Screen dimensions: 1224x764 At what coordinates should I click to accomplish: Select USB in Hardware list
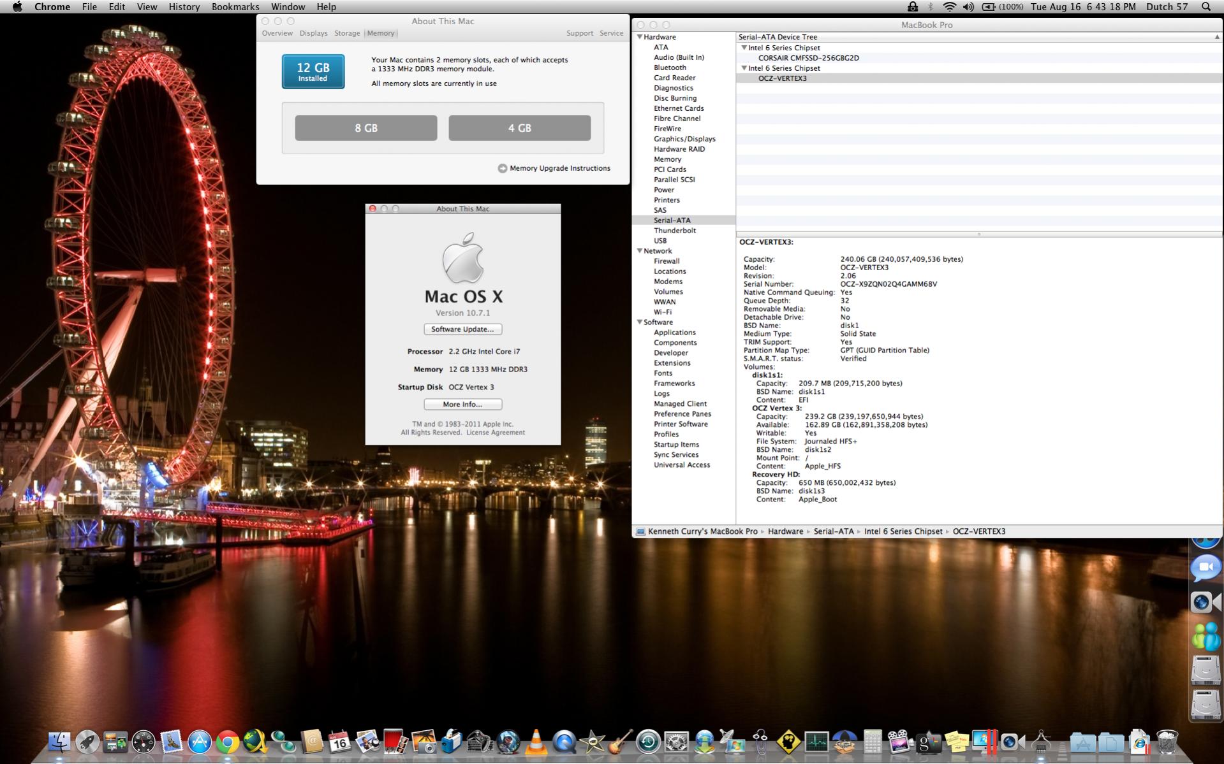coord(660,241)
